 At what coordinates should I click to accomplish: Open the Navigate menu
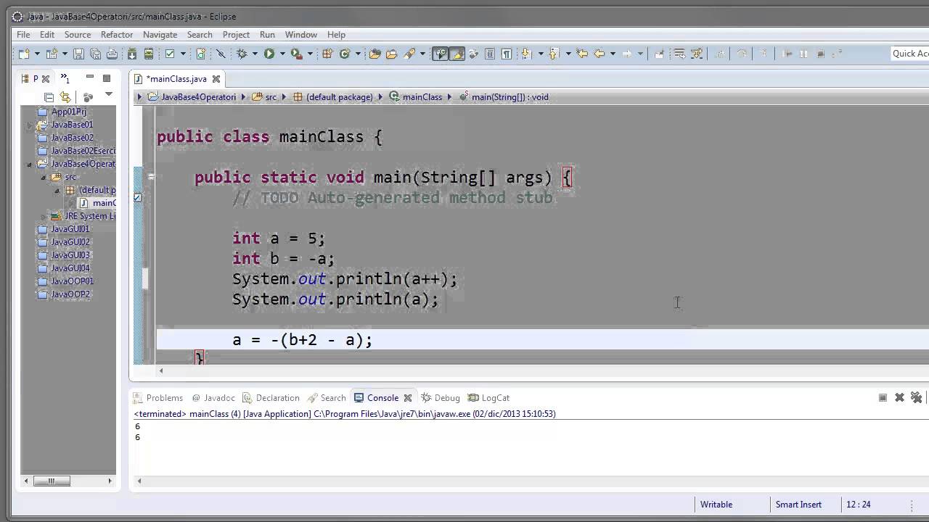click(160, 35)
